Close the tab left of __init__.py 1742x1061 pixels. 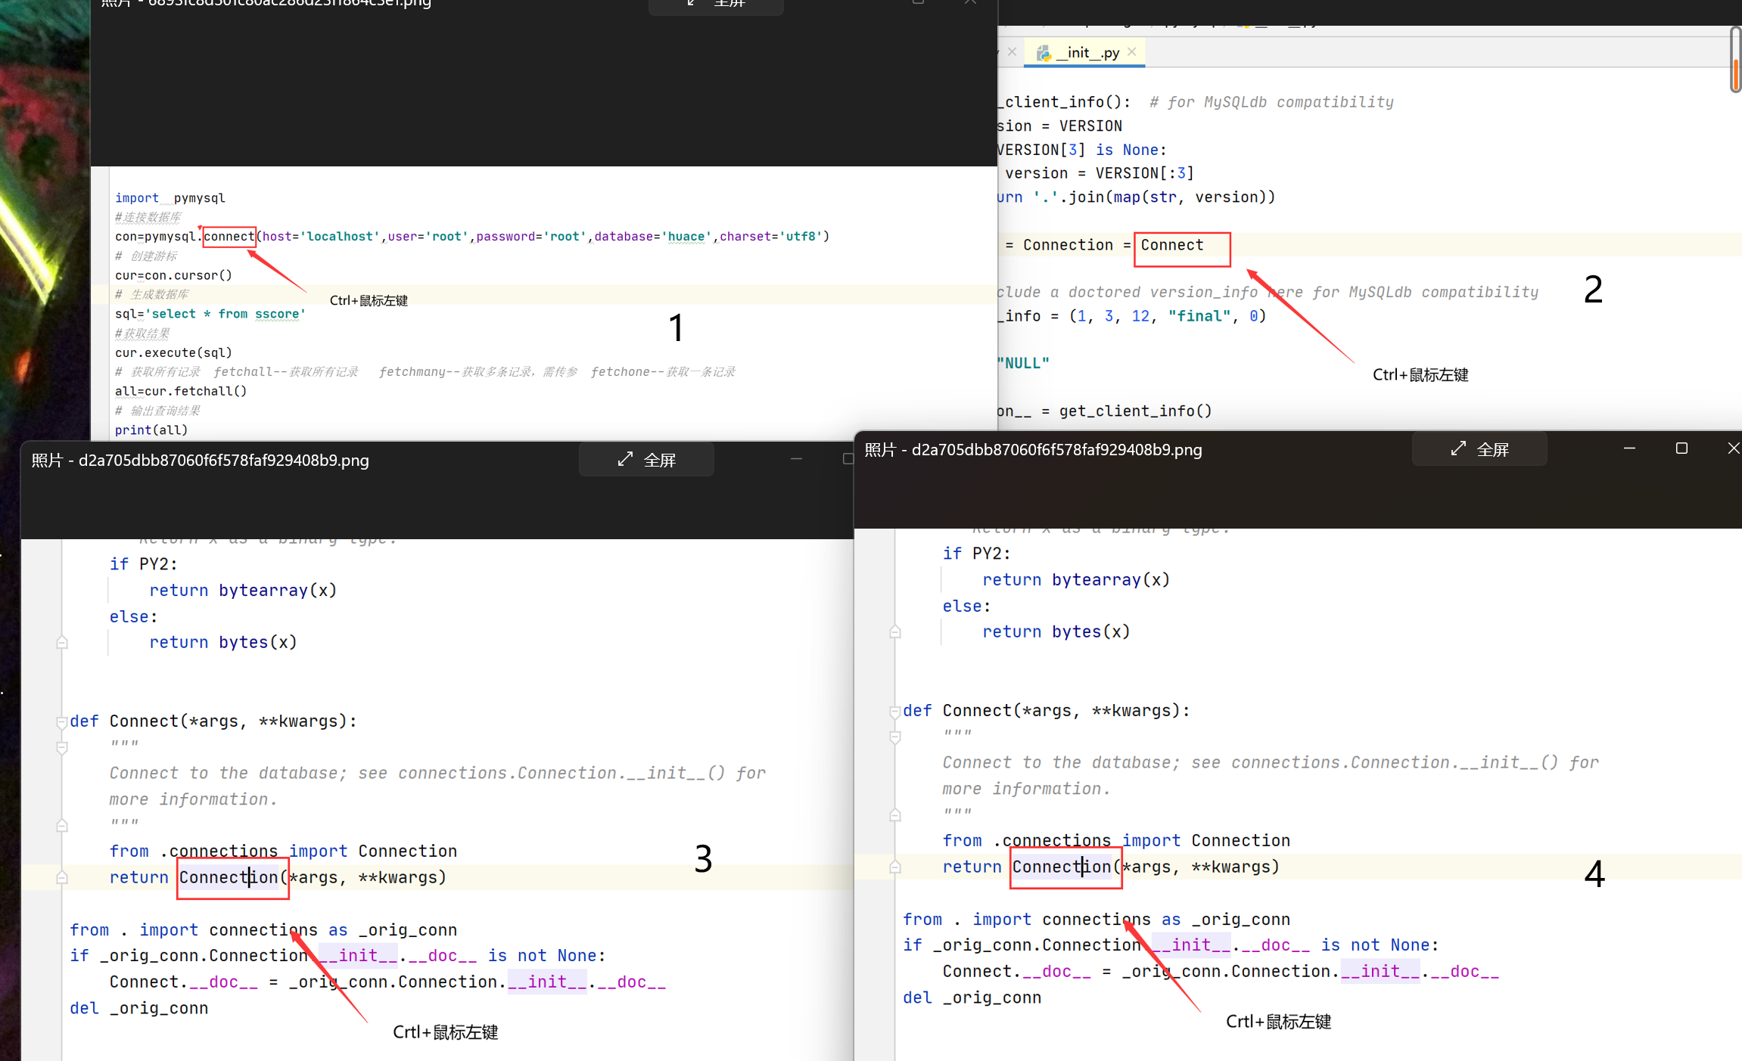(x=1012, y=51)
